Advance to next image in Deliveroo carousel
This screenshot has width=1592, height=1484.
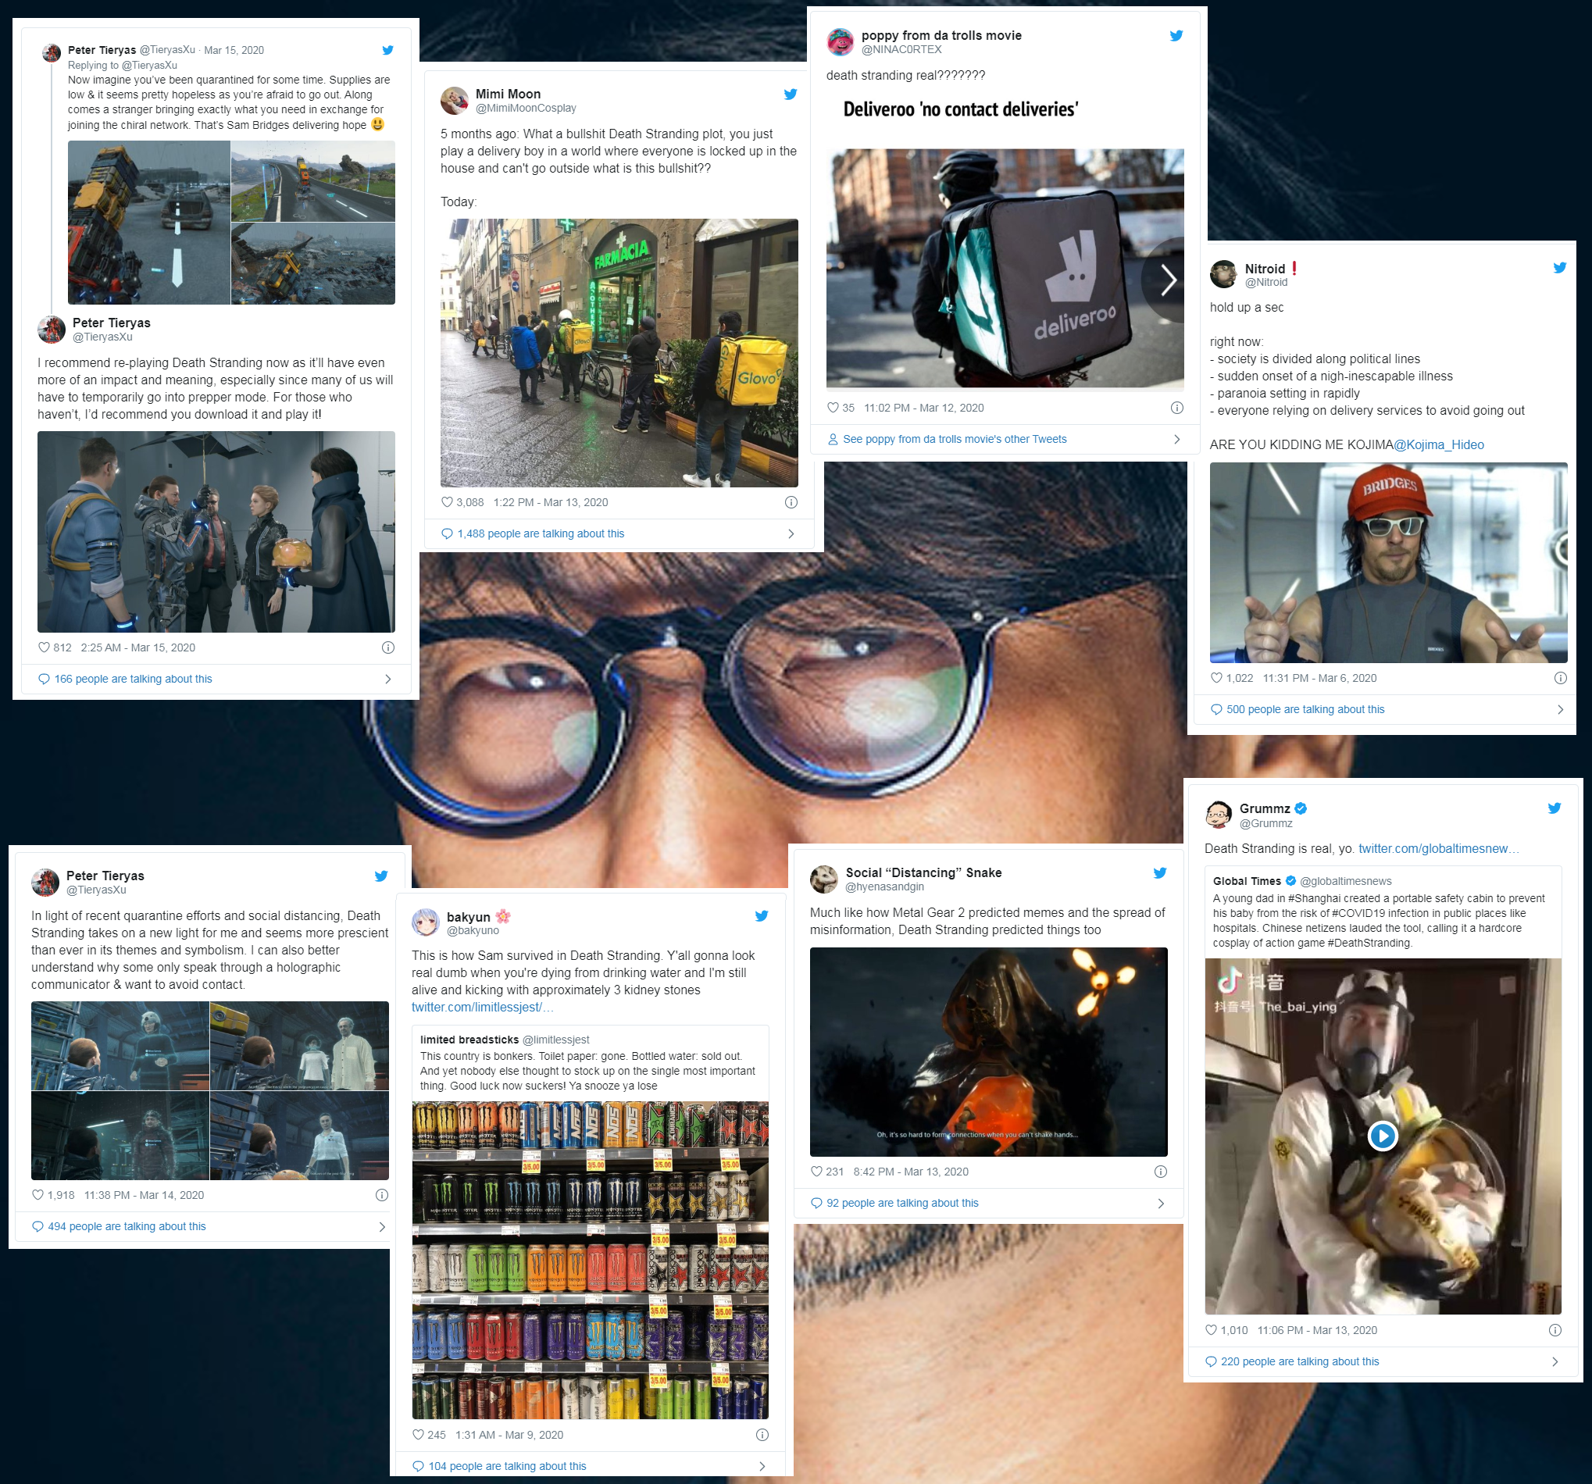1168,280
